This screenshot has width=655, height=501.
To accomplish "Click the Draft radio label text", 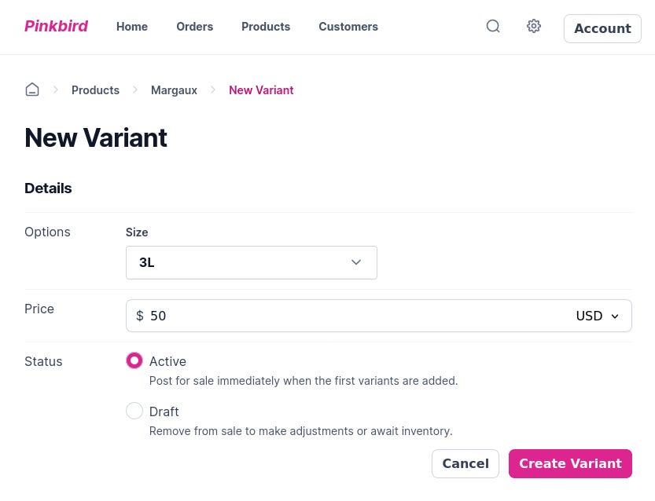I will pos(164,411).
